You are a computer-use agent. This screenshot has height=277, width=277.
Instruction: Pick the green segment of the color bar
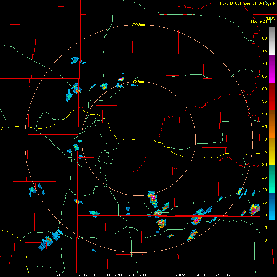[x=272, y=179]
